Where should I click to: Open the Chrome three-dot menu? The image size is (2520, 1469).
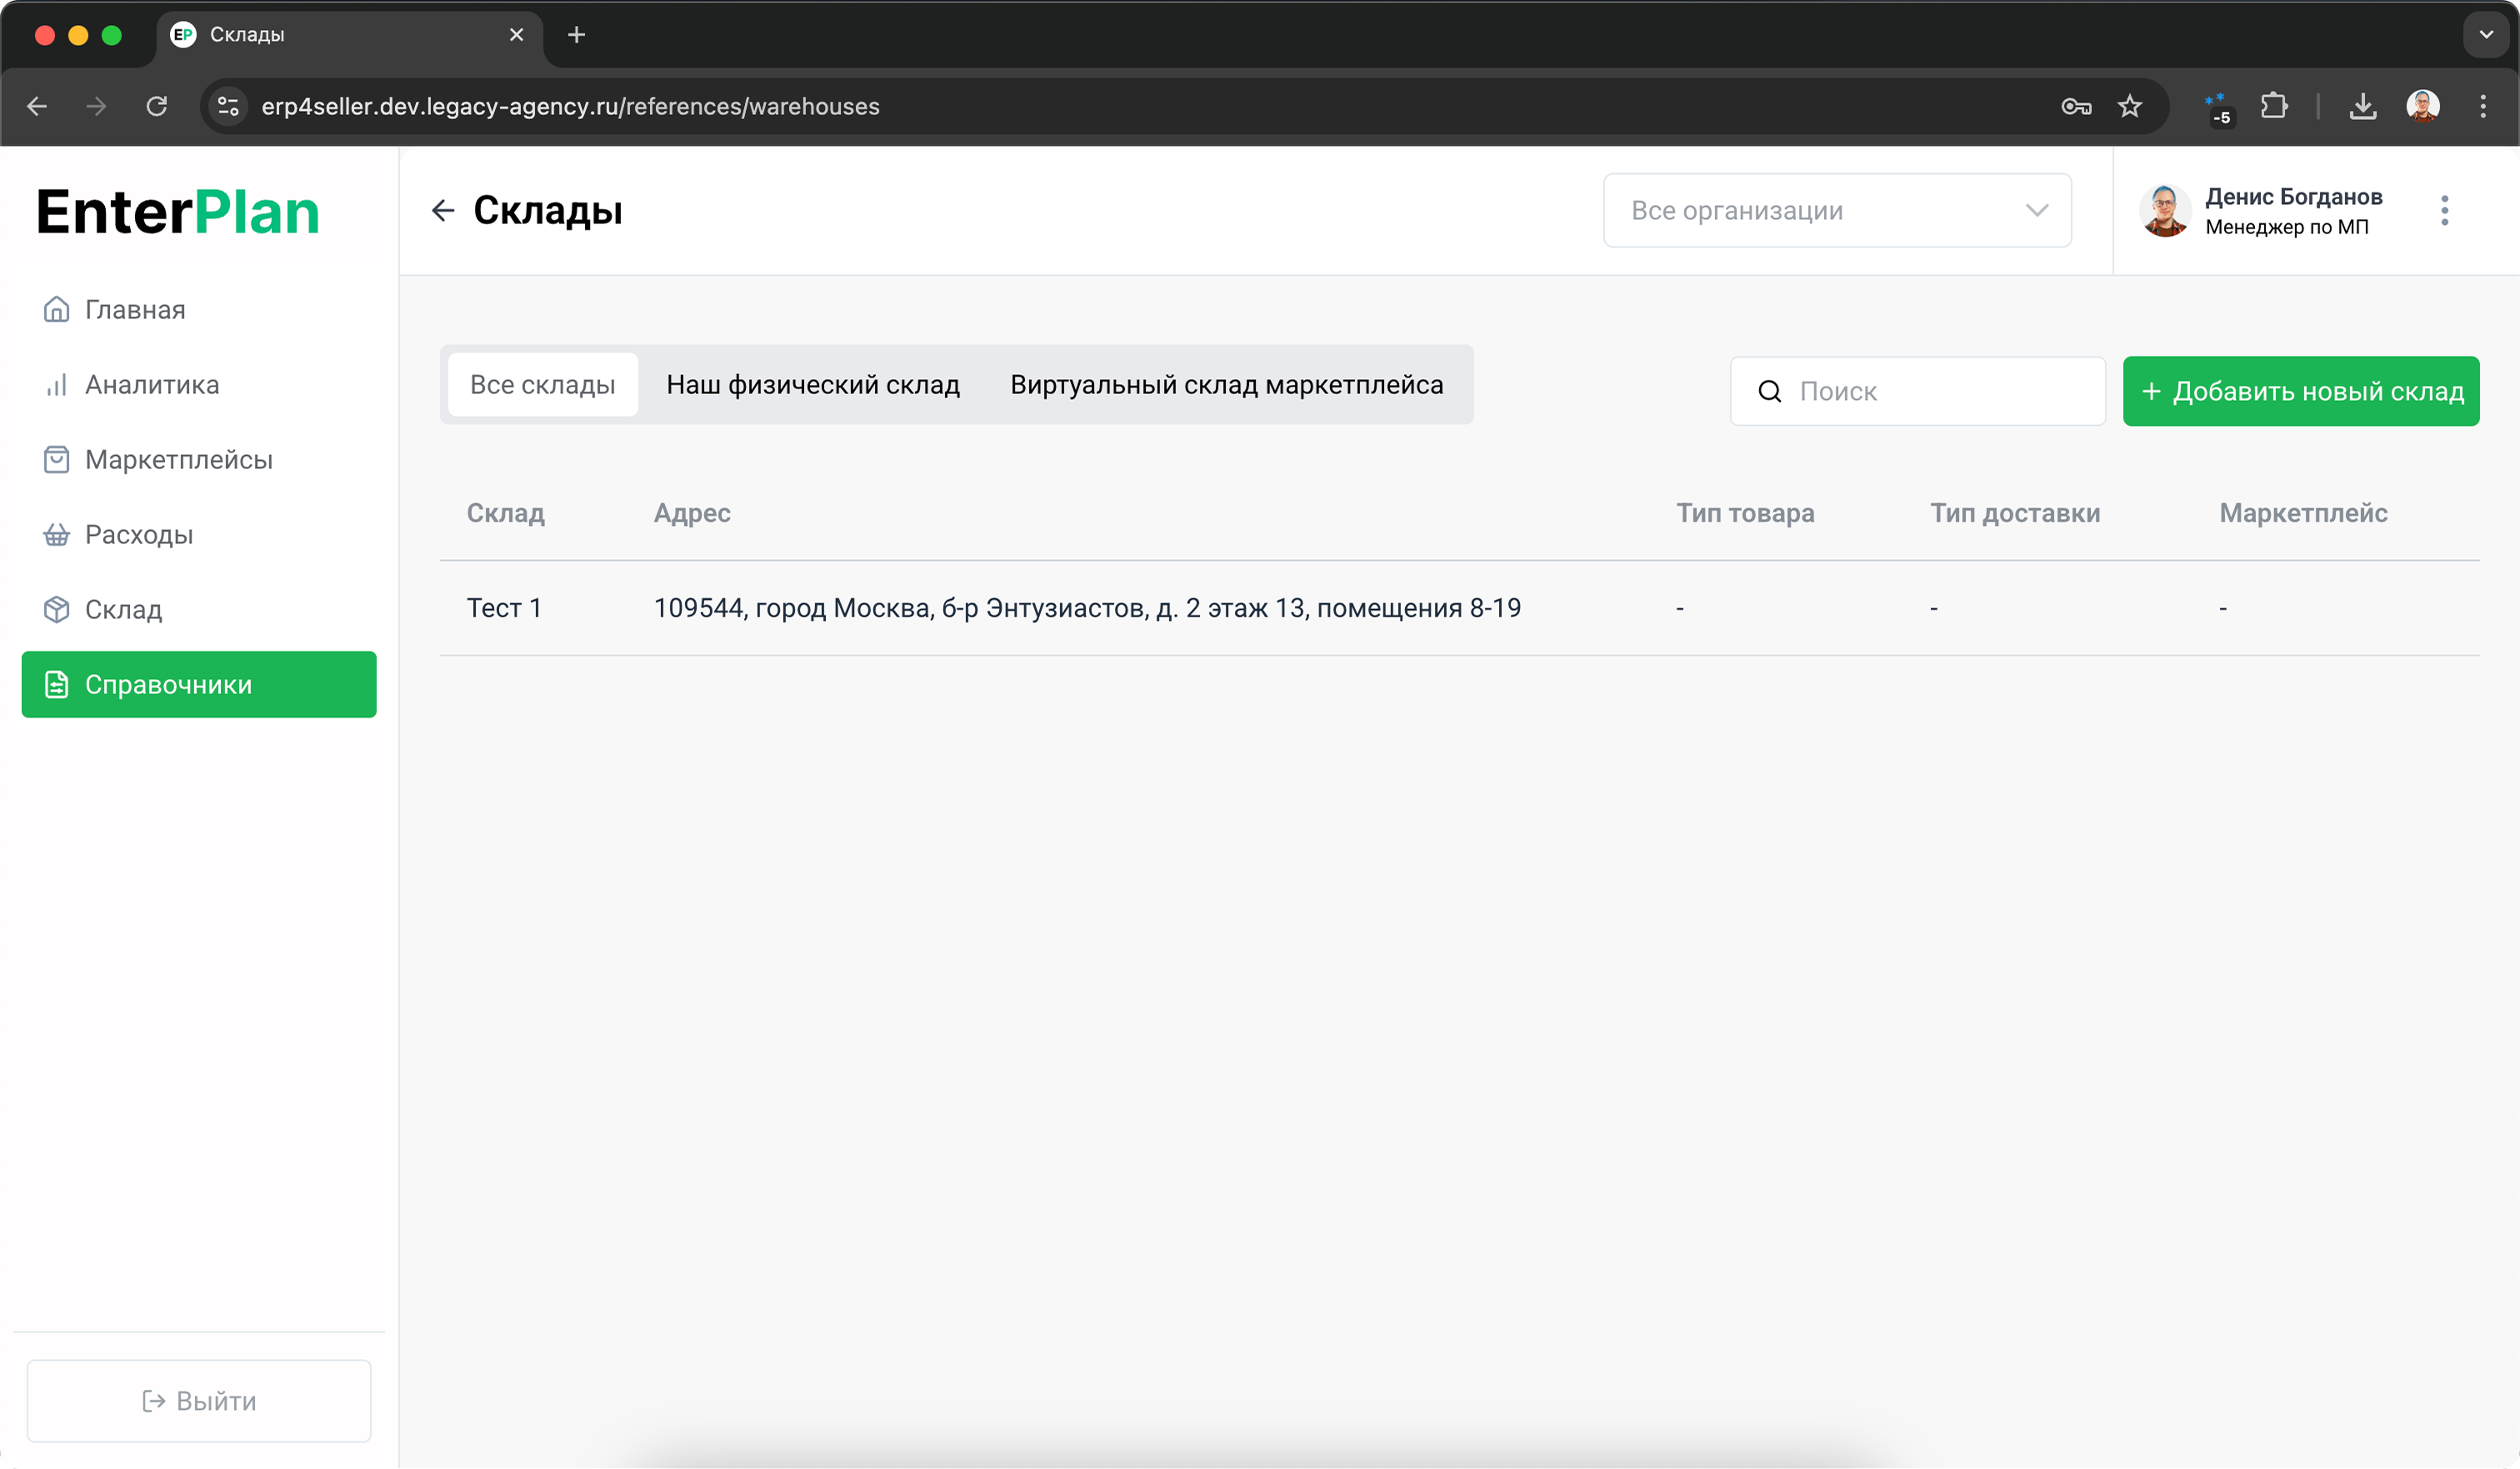point(2482,106)
